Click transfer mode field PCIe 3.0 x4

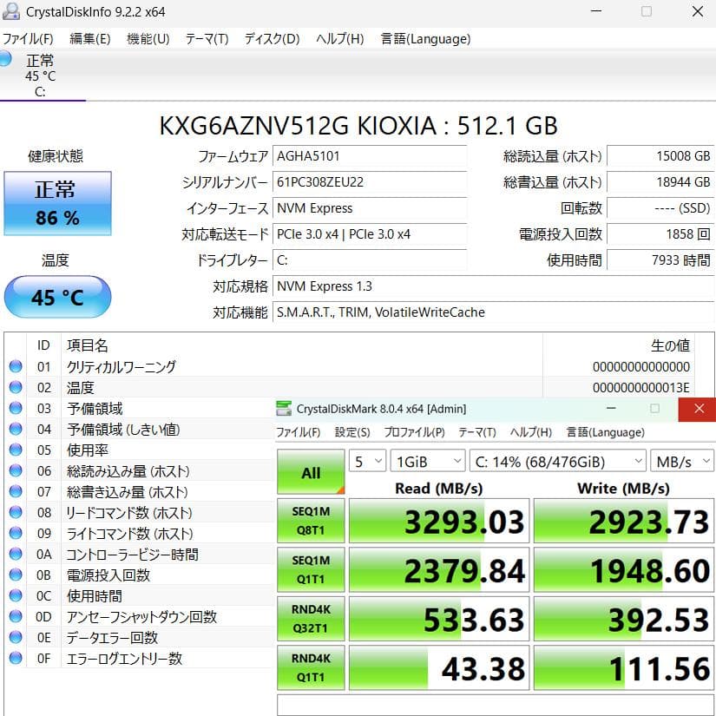point(370,234)
